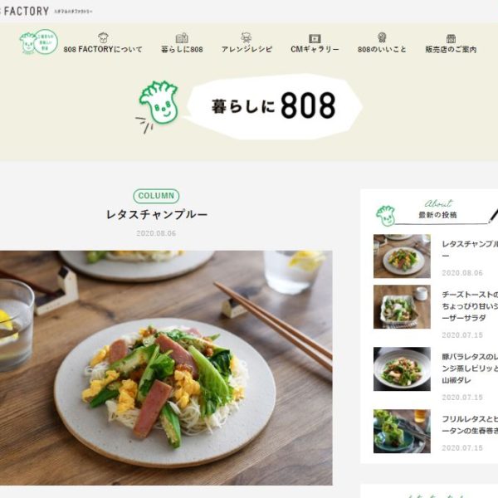Open the アレンジレシピ menu item
The width and height of the screenshot is (498, 498).
coord(247,49)
